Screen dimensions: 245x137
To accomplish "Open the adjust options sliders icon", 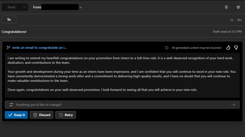I will [x=11, y=105].
